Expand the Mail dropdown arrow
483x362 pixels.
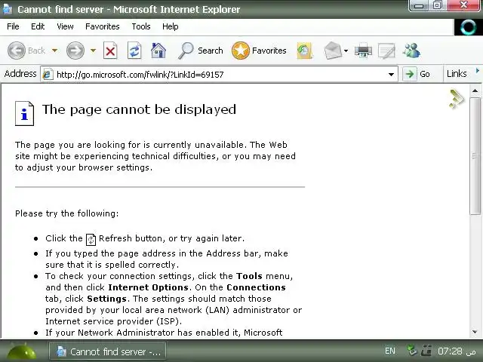[346, 51]
